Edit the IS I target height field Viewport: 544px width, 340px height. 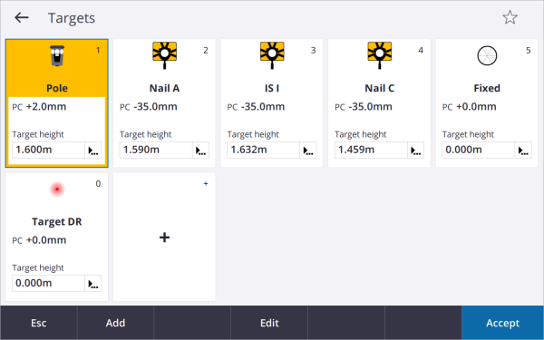263,151
